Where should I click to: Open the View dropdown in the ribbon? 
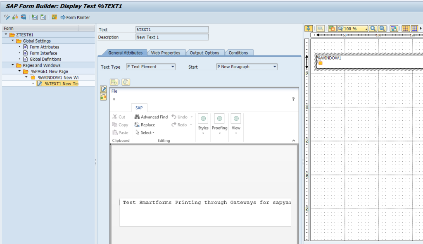pyautogui.click(x=236, y=124)
